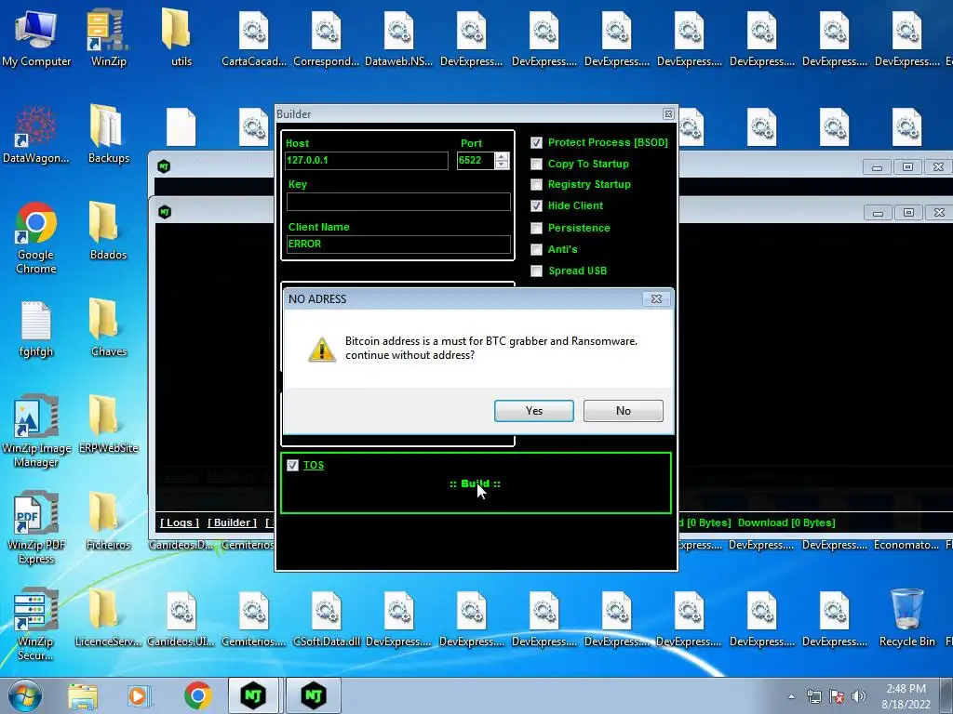Enable the Anti's checkbox
The width and height of the screenshot is (953, 714).
[x=536, y=249]
